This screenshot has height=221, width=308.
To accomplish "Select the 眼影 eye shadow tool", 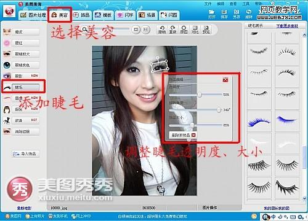I will tap(26, 76).
